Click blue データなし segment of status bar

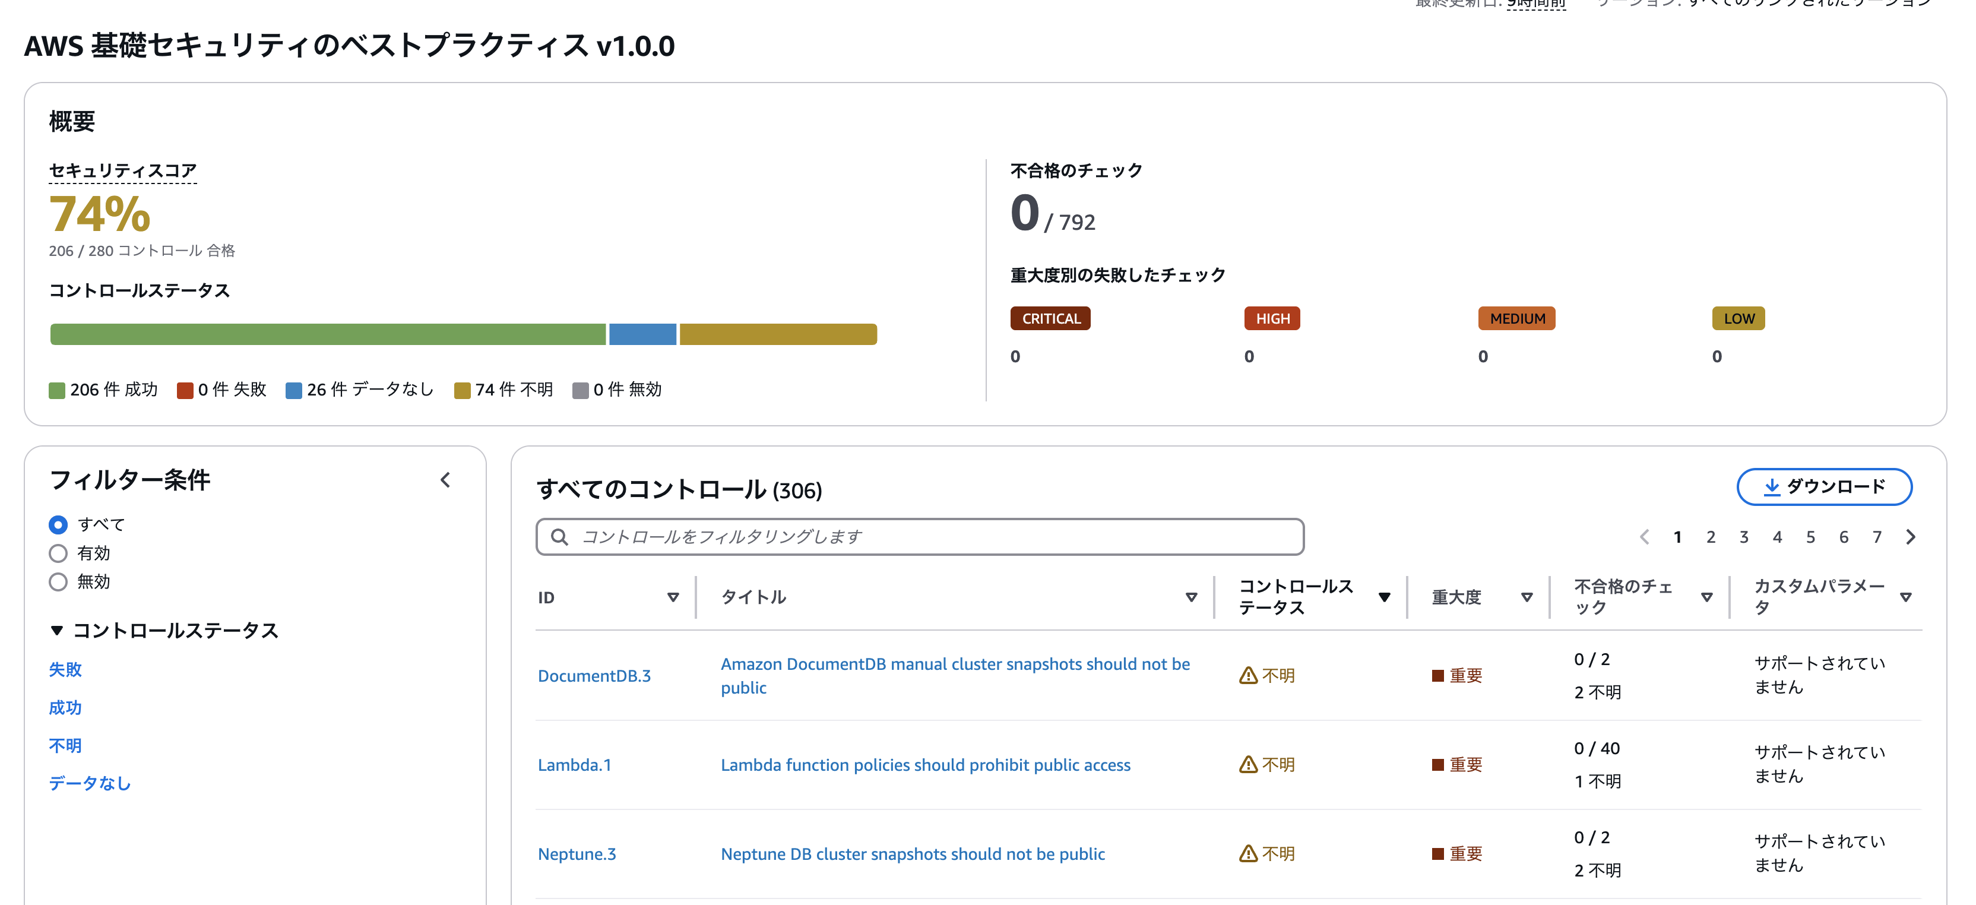point(643,334)
